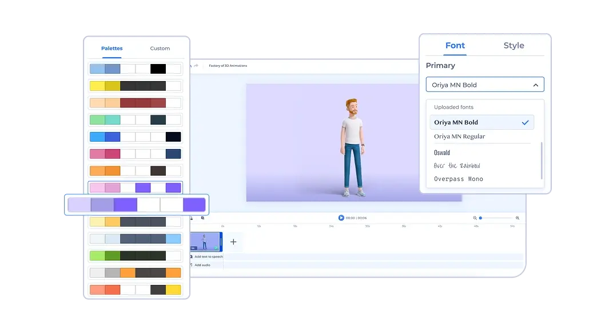Select the Over the Rainbow font
Image resolution: width=613 pixels, height=329 pixels.
(457, 166)
